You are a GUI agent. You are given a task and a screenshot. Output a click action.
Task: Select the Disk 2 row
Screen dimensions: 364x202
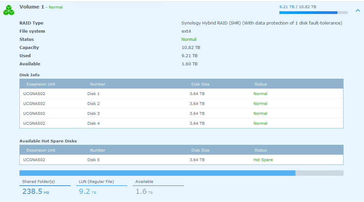pos(181,104)
